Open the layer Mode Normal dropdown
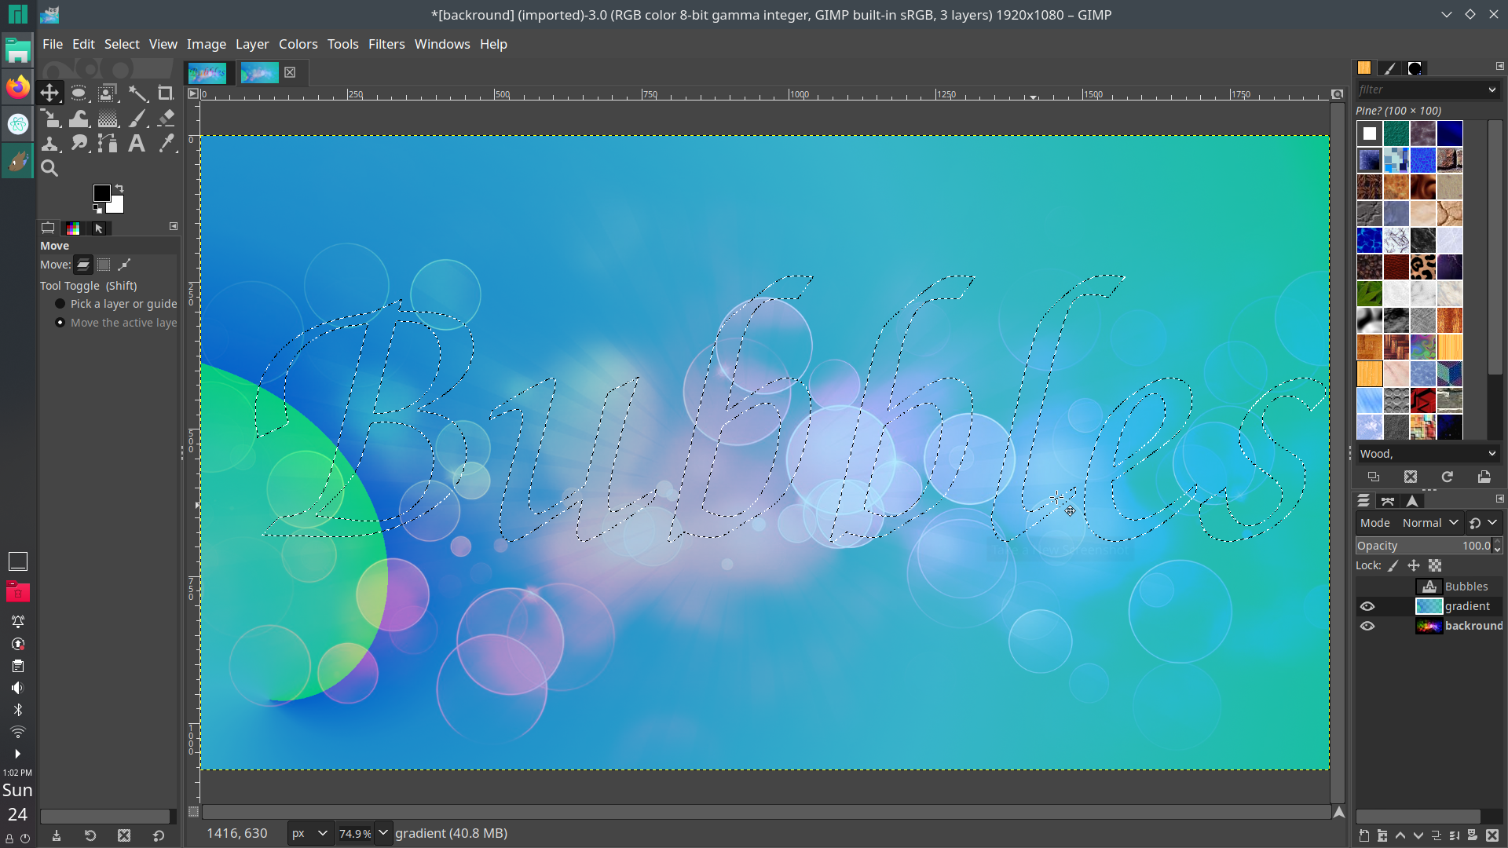This screenshot has height=848, width=1508. (x=1430, y=523)
